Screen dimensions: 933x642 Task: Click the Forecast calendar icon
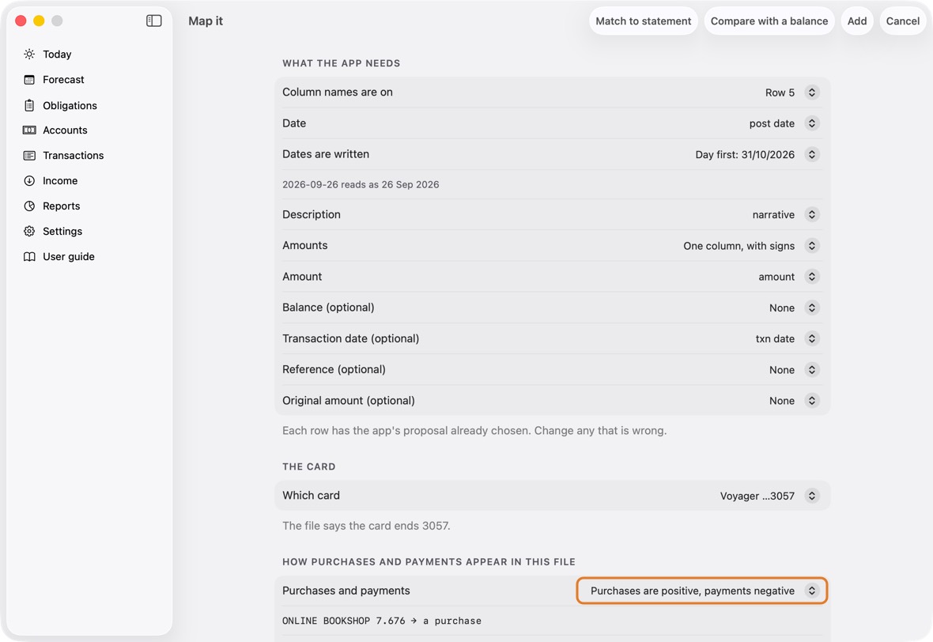tap(29, 80)
